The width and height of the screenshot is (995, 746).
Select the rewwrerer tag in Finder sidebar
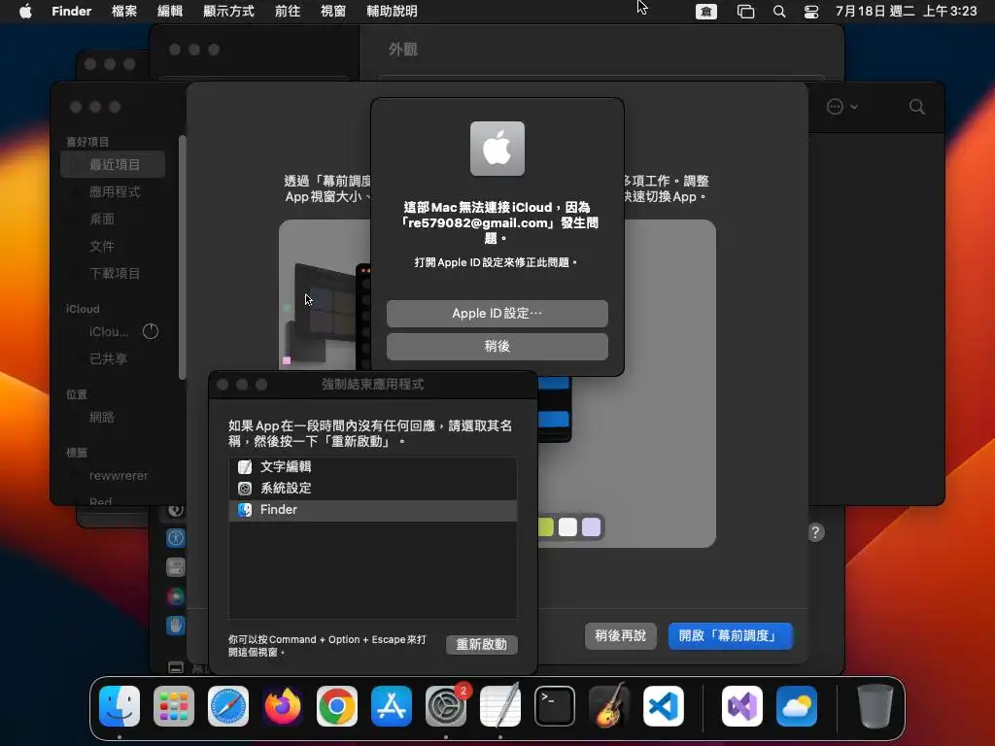point(113,476)
